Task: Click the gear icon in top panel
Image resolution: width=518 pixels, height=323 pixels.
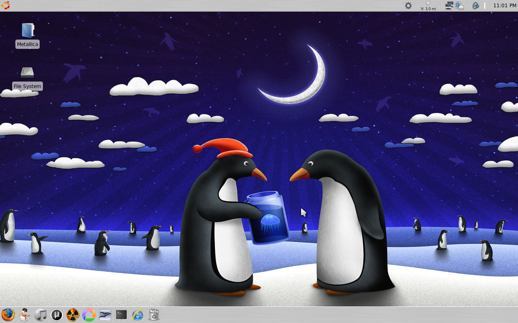Action: pyautogui.click(x=408, y=6)
